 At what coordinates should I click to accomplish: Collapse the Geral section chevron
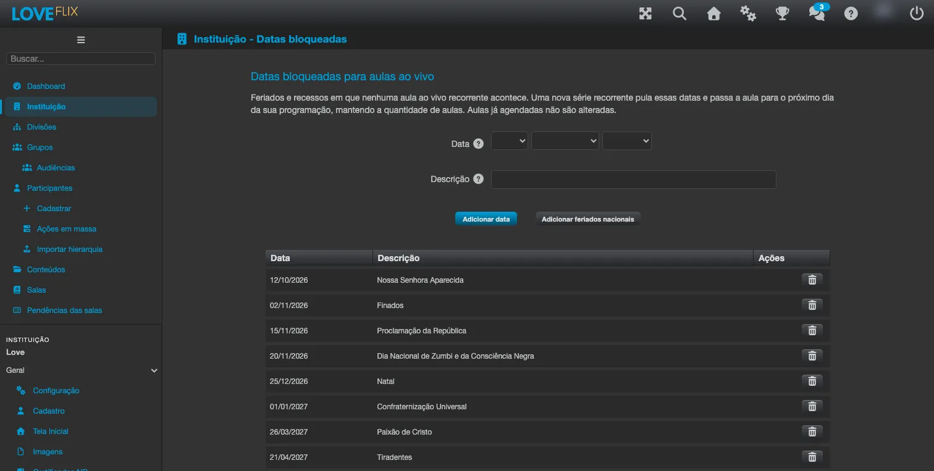click(154, 370)
